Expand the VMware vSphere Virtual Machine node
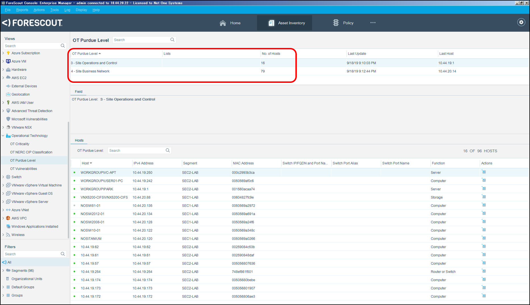The image size is (530, 305). (x=3, y=185)
